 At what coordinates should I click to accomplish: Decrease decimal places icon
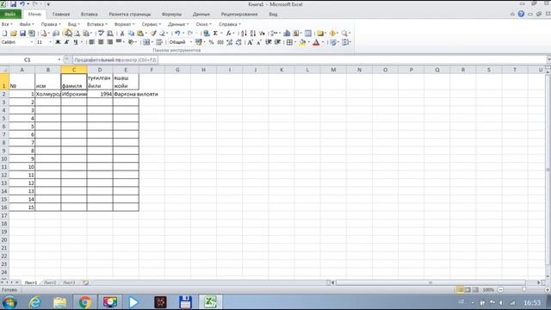point(238,42)
